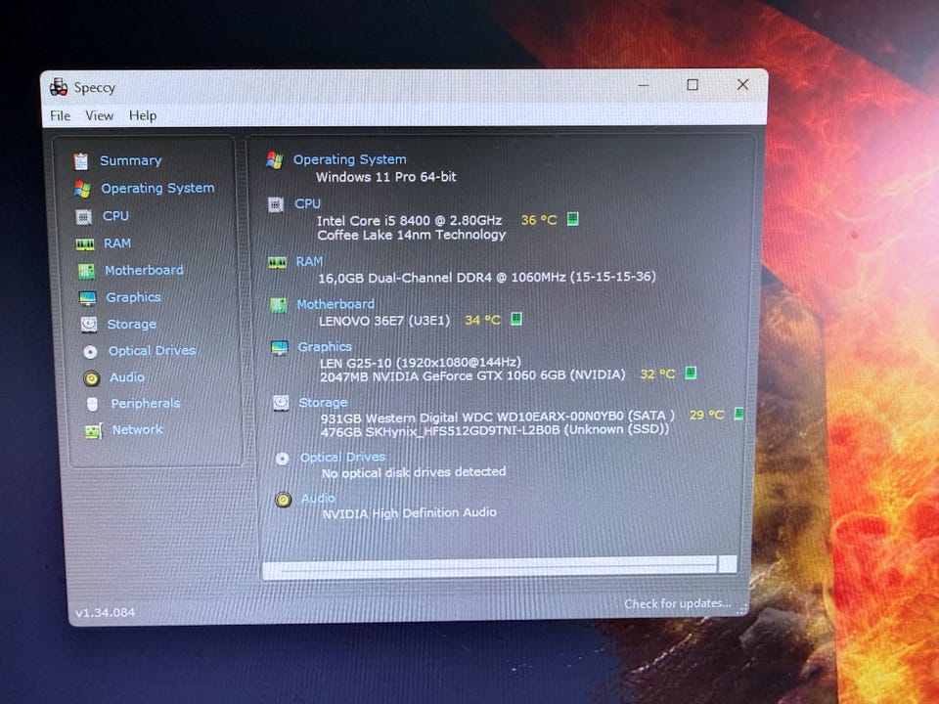Click the NVIDIA High Definition Audio text
Viewport: 939px width, 704px height.
click(x=409, y=513)
